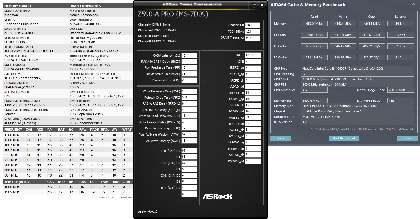Viewport: 420px width, 219px height.
Task: Click the Save button in AIDA64
Action: pyautogui.click(x=281, y=138)
